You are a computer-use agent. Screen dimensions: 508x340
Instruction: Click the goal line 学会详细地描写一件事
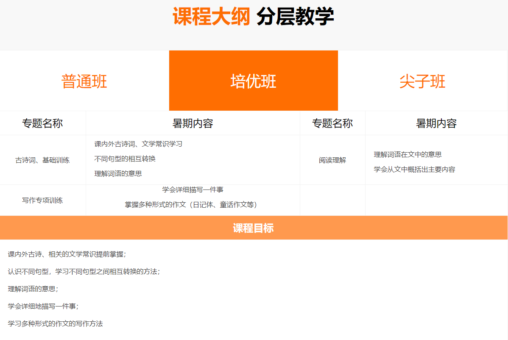(43, 306)
